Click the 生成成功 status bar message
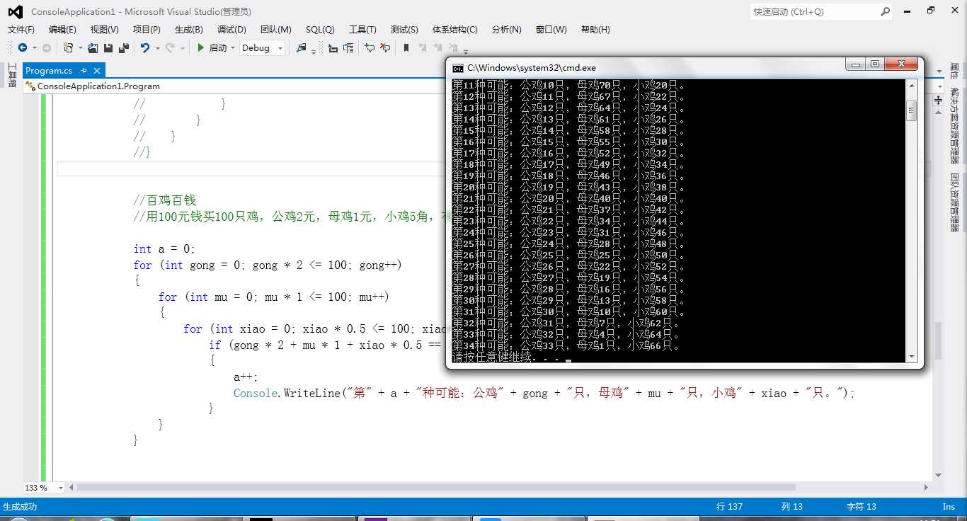Screen dimensions: 967x521 coord(20,507)
